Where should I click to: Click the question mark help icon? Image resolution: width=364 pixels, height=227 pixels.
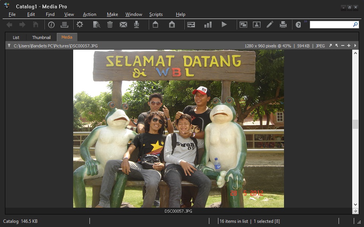pyautogui.click(x=298, y=25)
